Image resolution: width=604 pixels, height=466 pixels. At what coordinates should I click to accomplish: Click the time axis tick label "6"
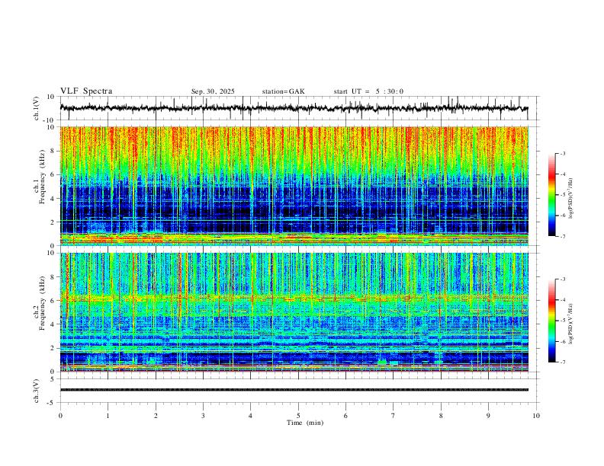click(x=346, y=416)
